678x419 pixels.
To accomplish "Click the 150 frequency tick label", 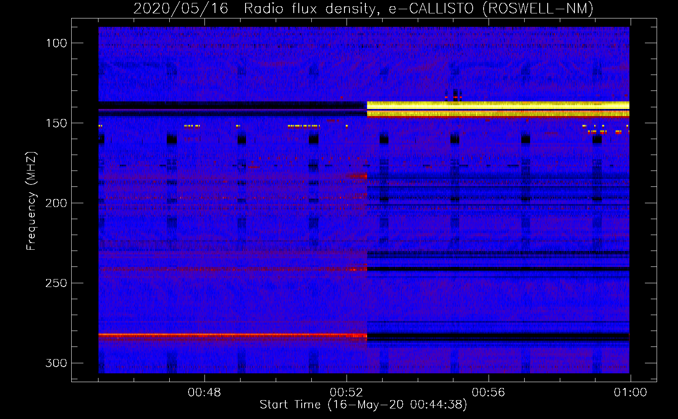I will coord(57,123).
